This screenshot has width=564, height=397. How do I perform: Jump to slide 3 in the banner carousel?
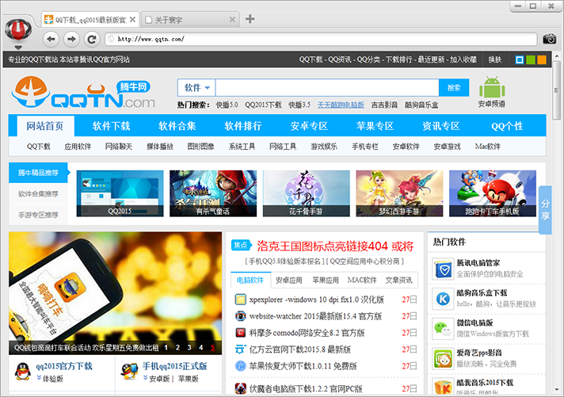189,347
